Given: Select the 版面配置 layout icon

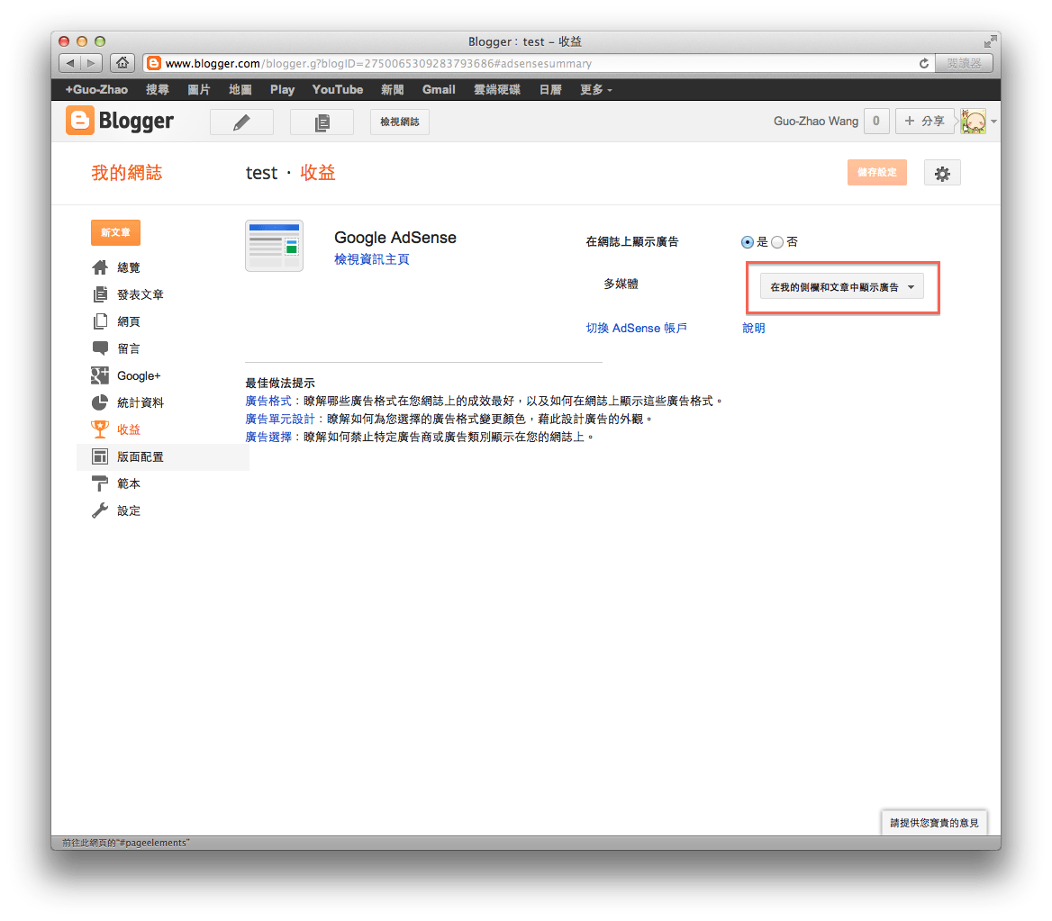Looking at the screenshot, I should coord(99,456).
